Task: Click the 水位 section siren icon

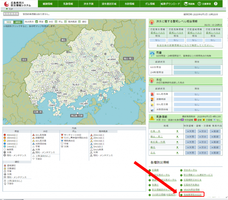Action: 152,81
